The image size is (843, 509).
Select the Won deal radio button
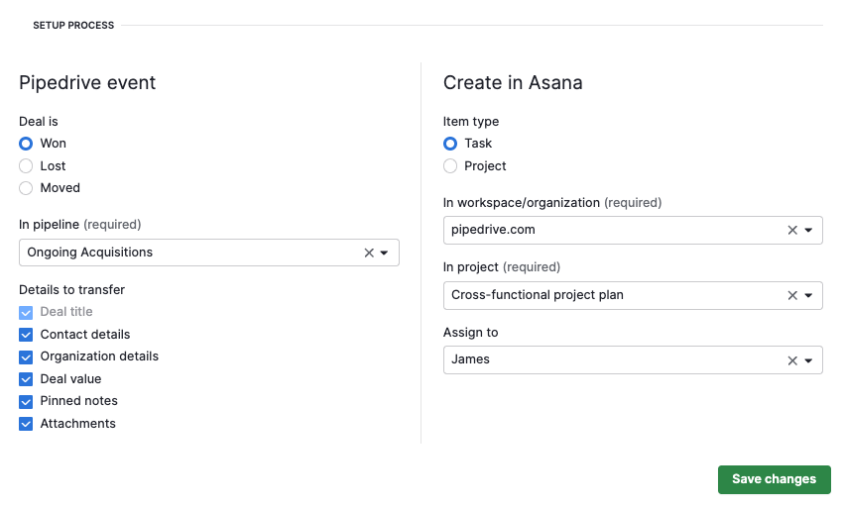(x=26, y=144)
